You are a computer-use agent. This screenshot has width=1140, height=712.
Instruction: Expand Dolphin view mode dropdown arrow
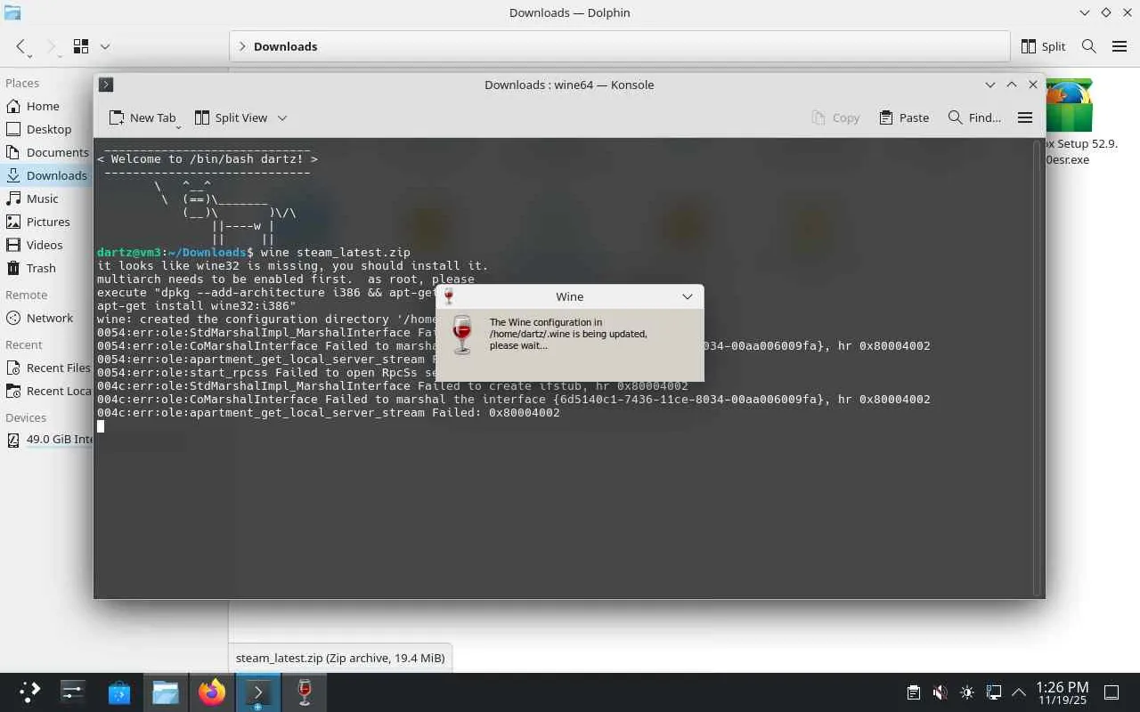point(105,46)
